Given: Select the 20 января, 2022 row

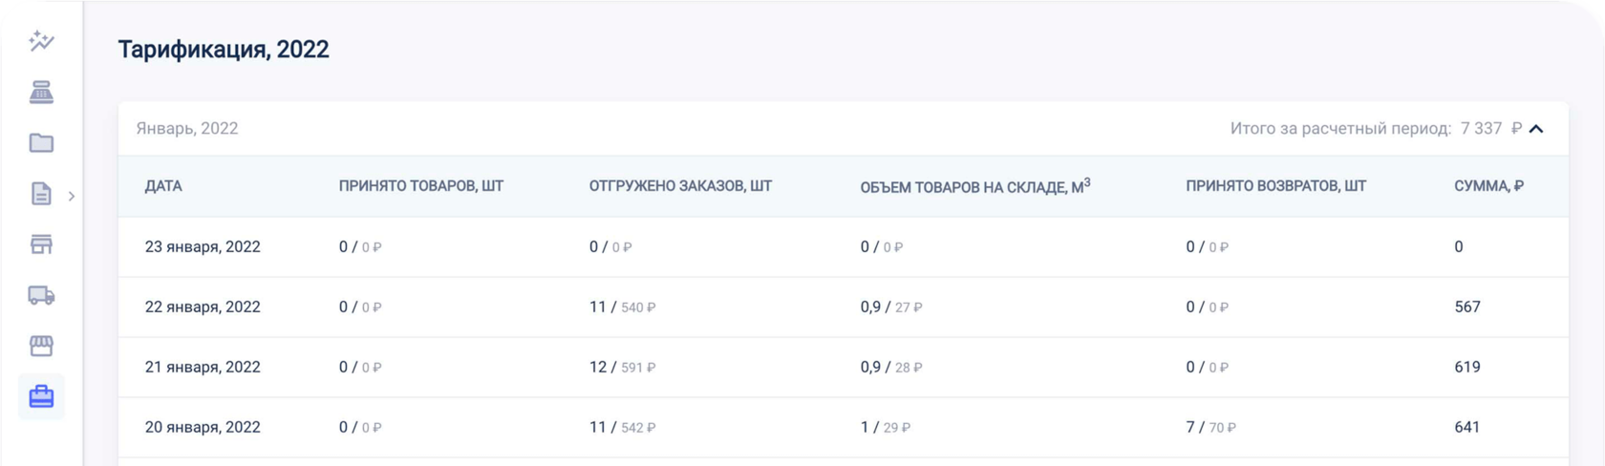Looking at the screenshot, I should [203, 427].
